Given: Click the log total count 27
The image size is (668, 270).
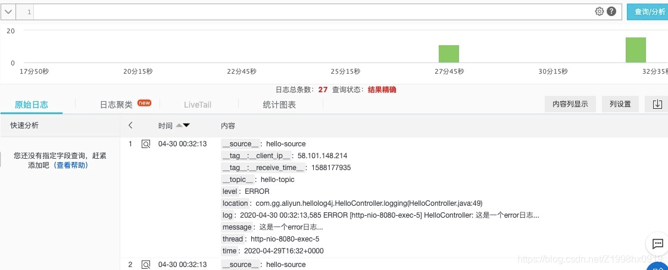Looking at the screenshot, I should (323, 90).
